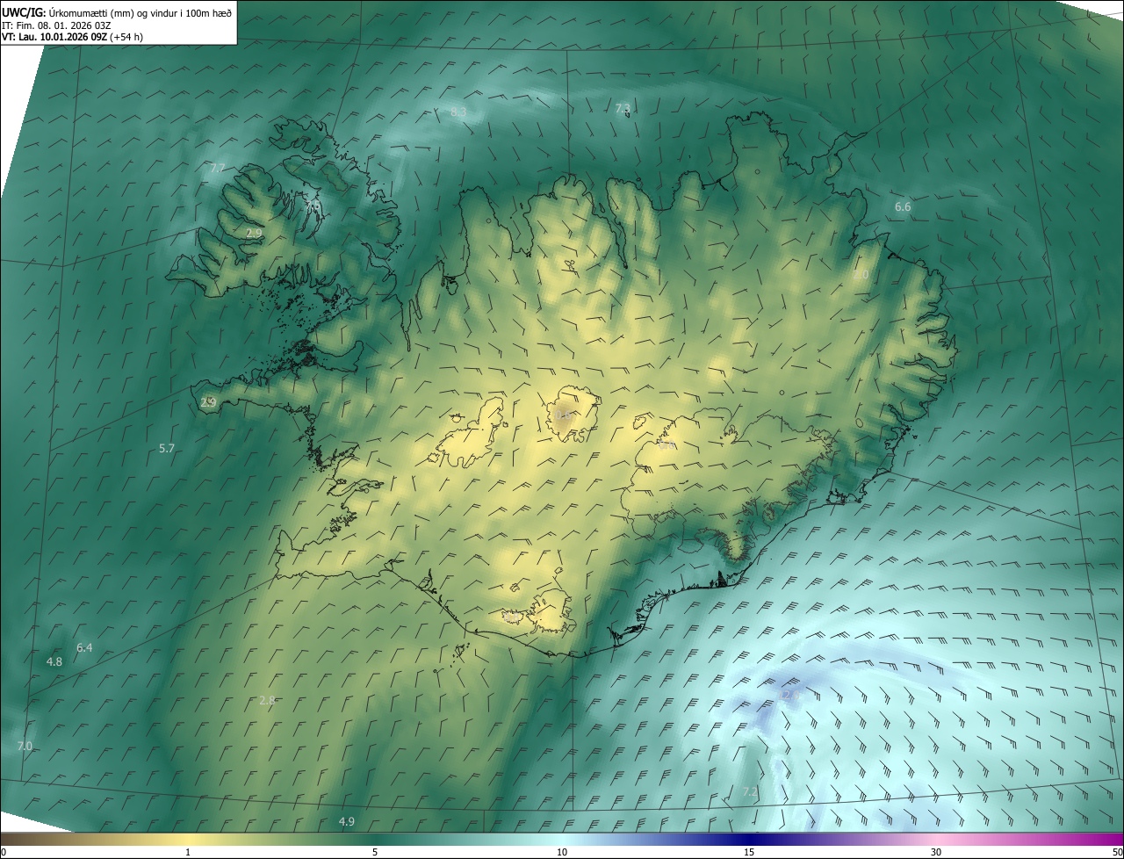1124x859 pixels.
Task: Select the 2.8 value label southwest of Iceland
Action: click(268, 700)
